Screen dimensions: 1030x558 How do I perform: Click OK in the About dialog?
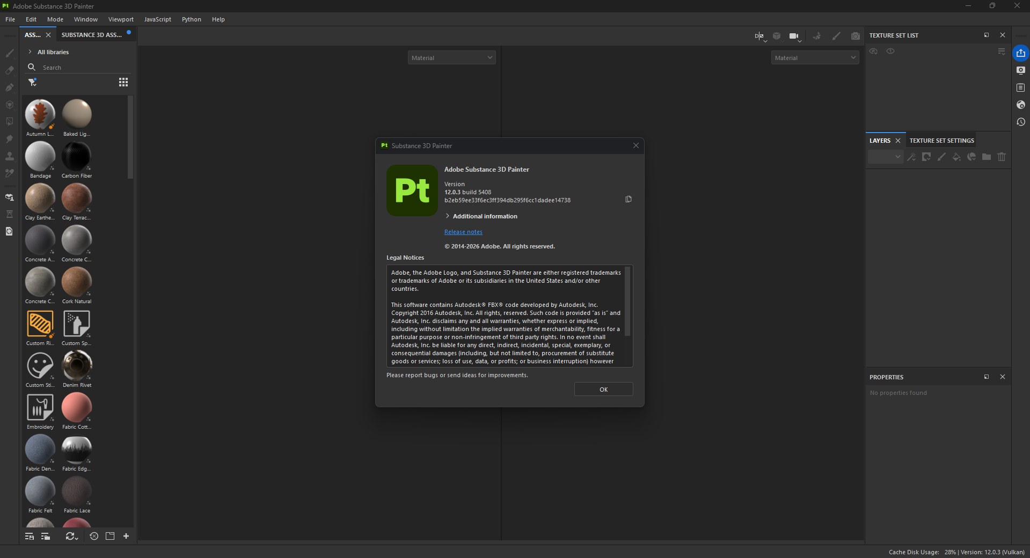[x=604, y=390]
